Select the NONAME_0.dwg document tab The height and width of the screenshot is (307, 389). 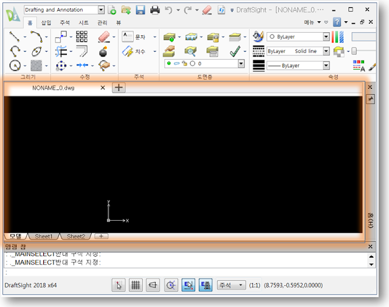[53, 88]
